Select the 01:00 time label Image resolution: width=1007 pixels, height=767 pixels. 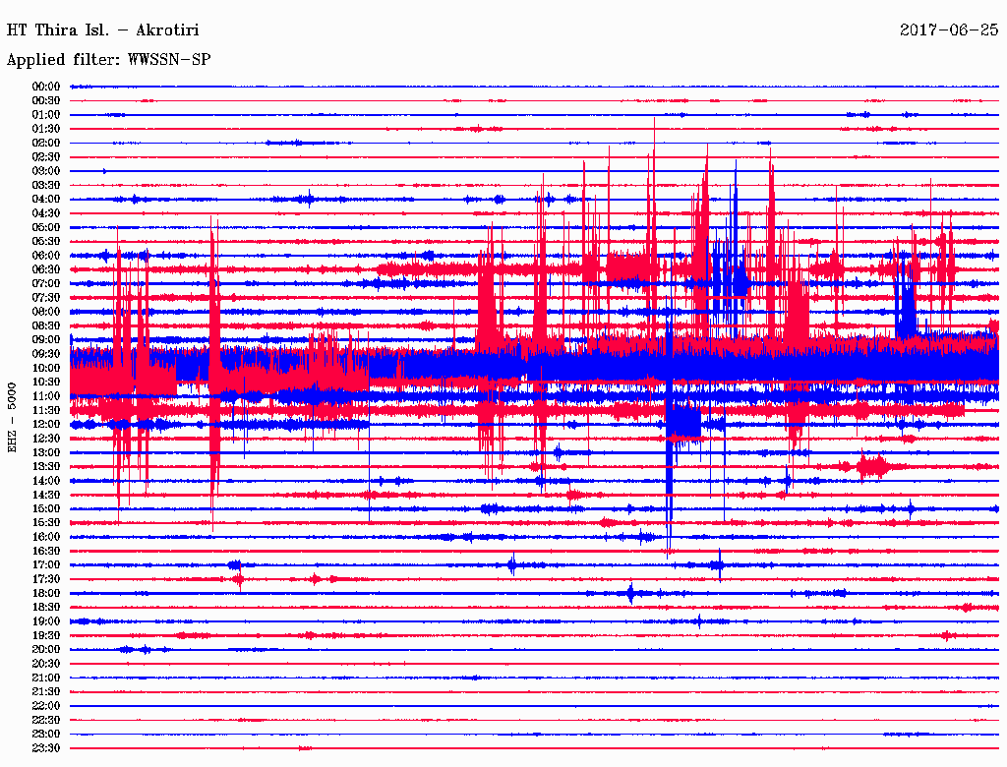[45, 115]
